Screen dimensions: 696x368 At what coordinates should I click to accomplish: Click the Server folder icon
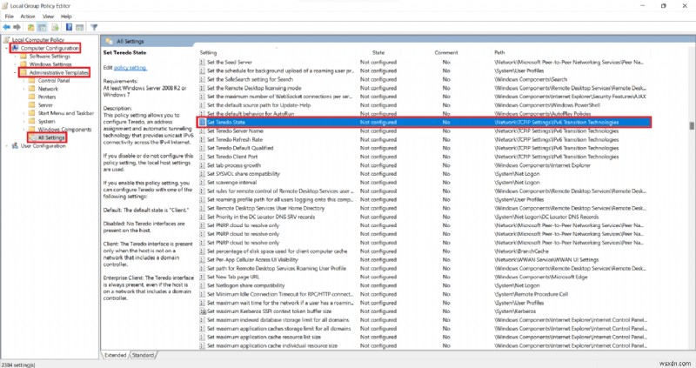32,105
